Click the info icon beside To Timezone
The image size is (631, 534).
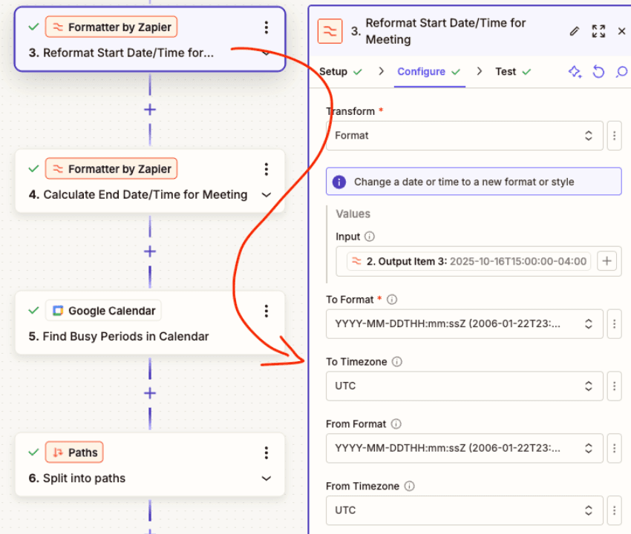[397, 361]
